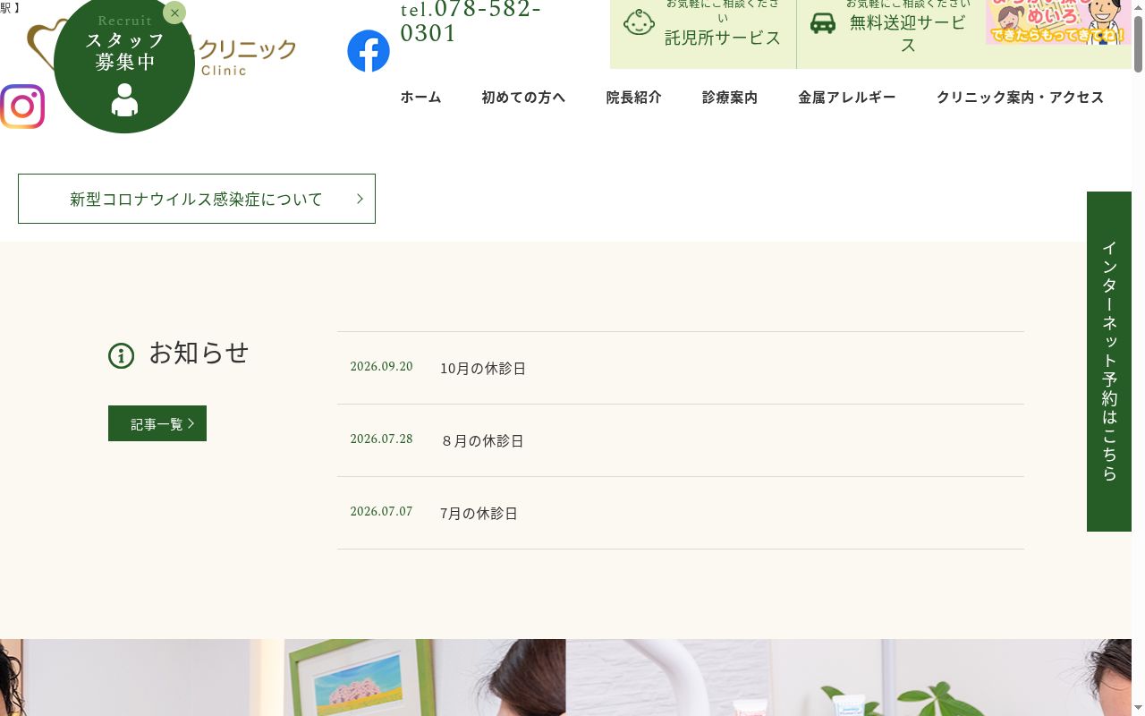Click the 記事一覧 button
The height and width of the screenshot is (716, 1145).
tap(157, 423)
